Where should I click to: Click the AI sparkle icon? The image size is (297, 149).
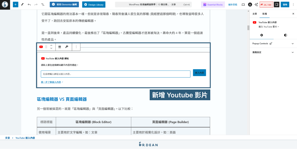pos(256,4)
